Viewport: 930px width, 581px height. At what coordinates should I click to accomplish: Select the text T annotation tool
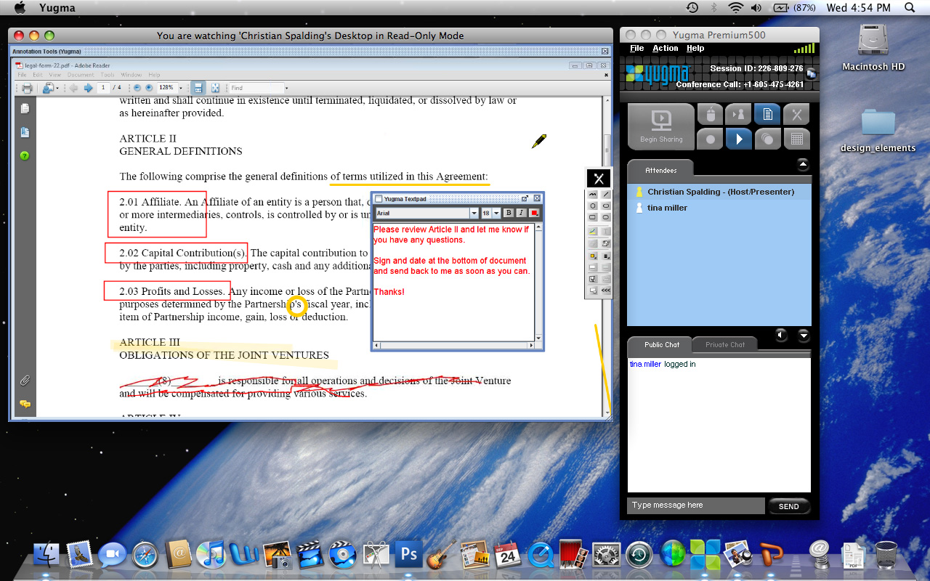point(606,231)
